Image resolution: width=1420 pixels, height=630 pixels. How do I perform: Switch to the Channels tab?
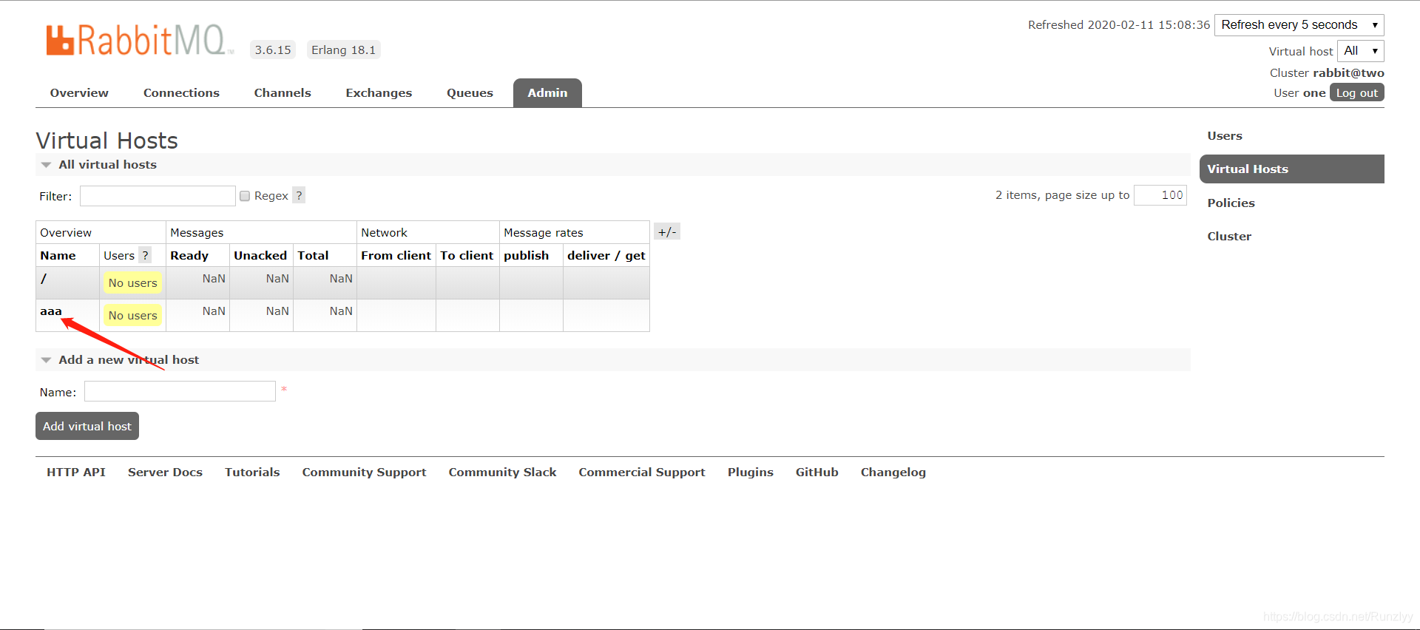(283, 92)
